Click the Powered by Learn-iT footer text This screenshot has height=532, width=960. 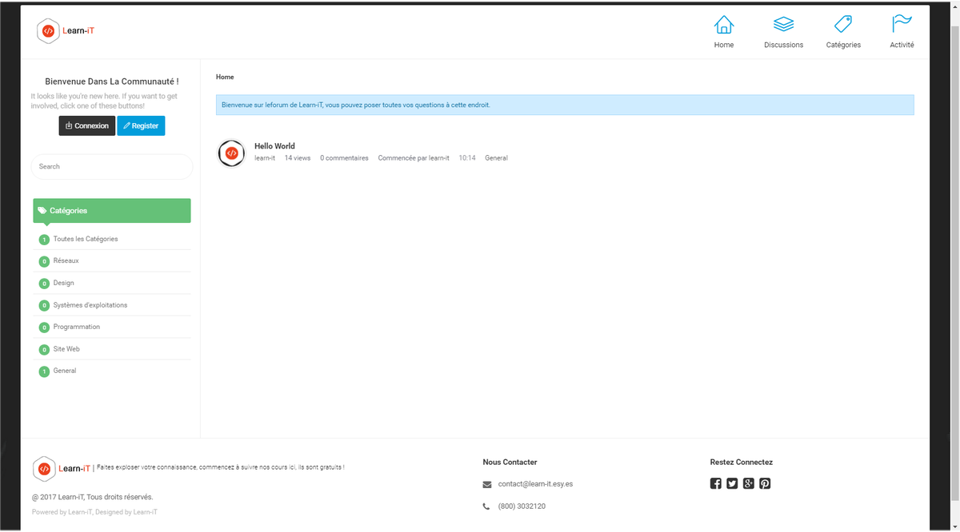94,512
